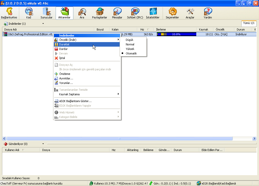Choose Duraklat in context menu
Screen dimensions: 259x186
(x=87, y=44)
